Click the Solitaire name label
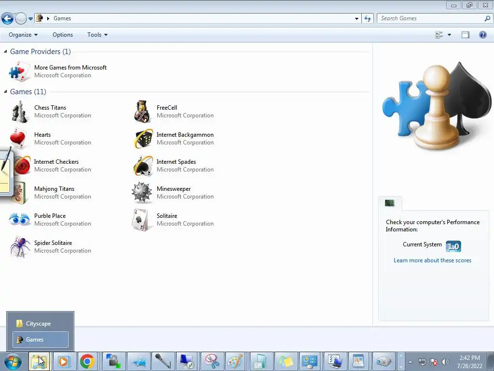This screenshot has width=494, height=371. (x=166, y=216)
